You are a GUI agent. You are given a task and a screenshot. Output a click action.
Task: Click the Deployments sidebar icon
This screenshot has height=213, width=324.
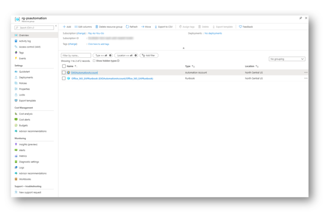[x=16, y=77]
